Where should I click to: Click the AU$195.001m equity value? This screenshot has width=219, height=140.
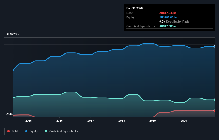(168, 17)
